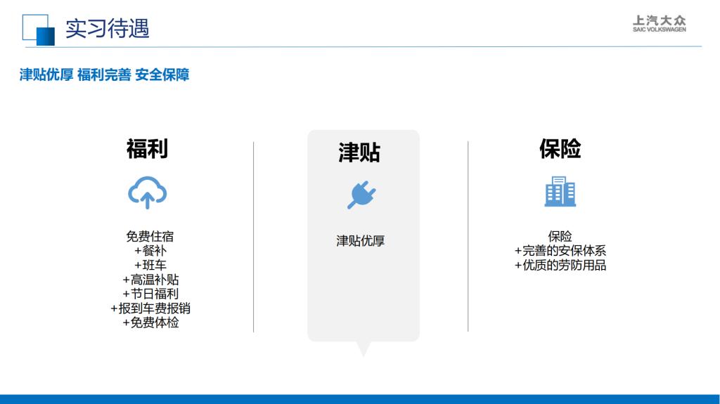This screenshot has width=720, height=404.
Task: Click the bold 津贴 heading in gray card
Action: coord(359,152)
